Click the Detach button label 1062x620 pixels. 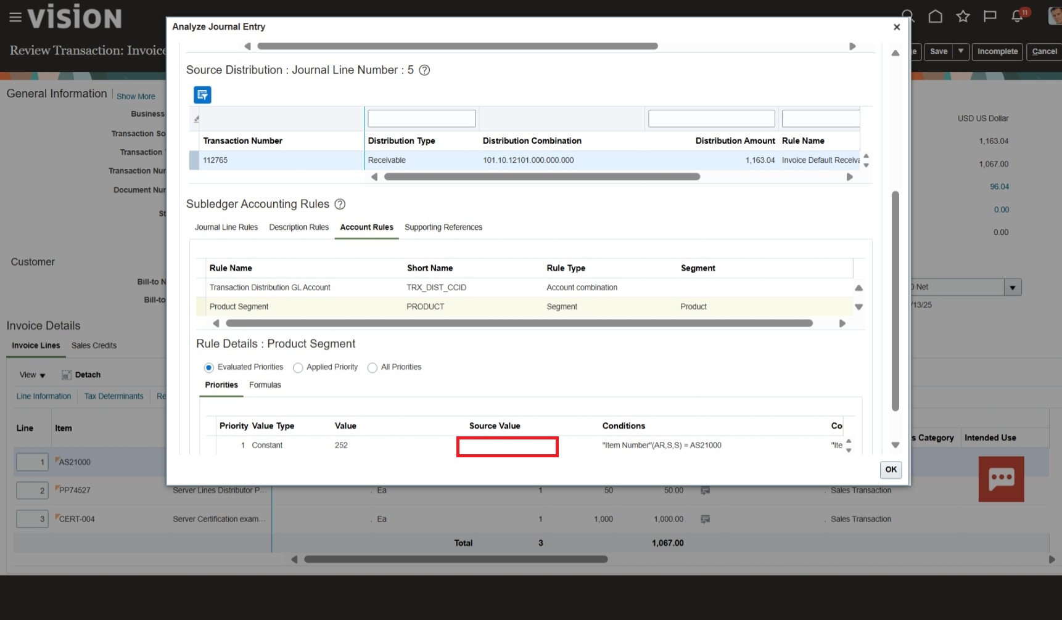coord(88,375)
